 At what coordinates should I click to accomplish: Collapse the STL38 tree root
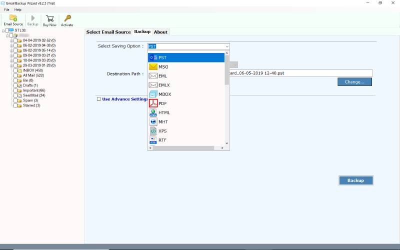pyautogui.click(x=3, y=30)
